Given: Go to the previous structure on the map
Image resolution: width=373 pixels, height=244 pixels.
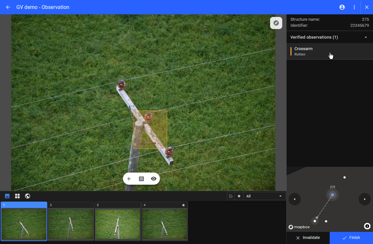Looking at the screenshot, I should (295, 199).
